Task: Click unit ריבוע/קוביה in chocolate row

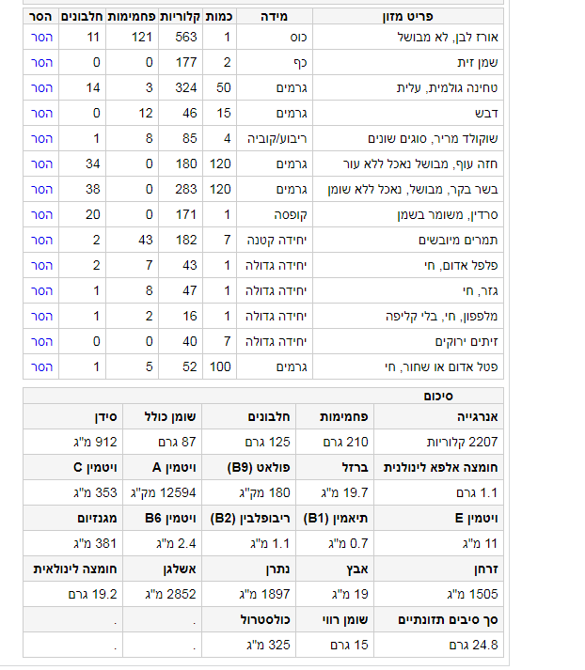Action: [277, 138]
